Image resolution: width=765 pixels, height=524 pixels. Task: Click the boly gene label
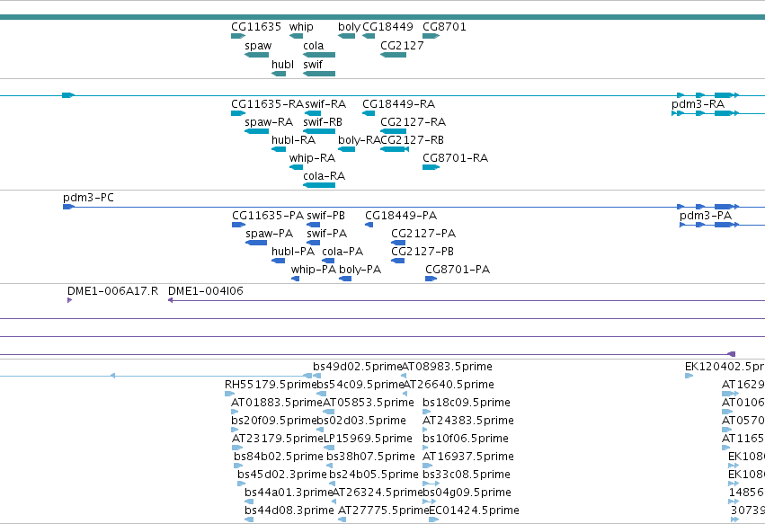coord(350,27)
